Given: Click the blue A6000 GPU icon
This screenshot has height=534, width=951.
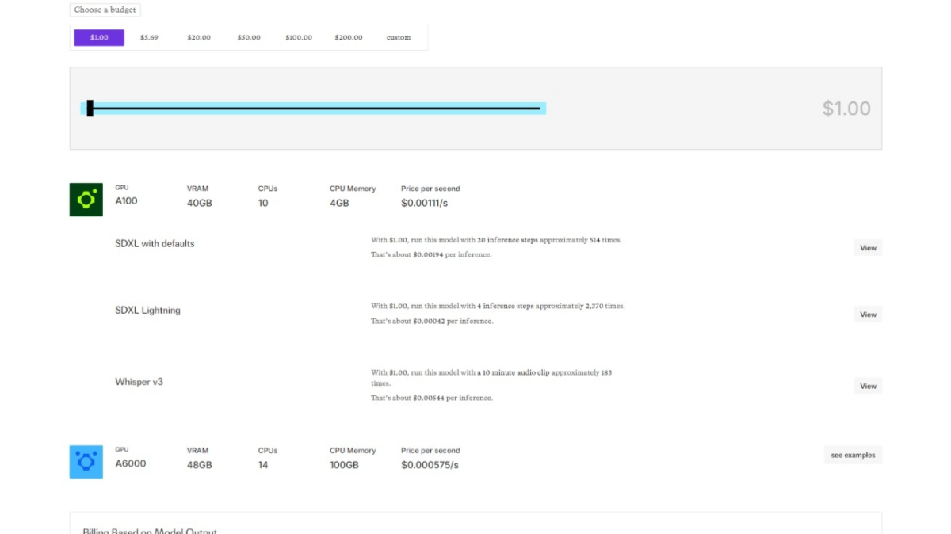Looking at the screenshot, I should [x=86, y=462].
